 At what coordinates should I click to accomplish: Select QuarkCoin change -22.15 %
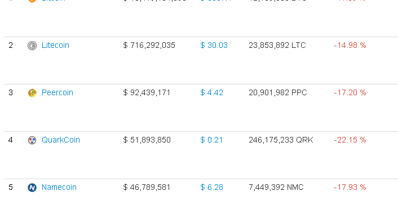(x=350, y=140)
